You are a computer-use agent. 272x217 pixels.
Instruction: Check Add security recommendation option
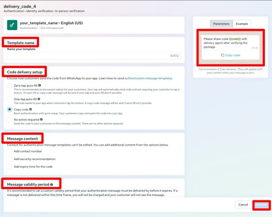[9, 159]
